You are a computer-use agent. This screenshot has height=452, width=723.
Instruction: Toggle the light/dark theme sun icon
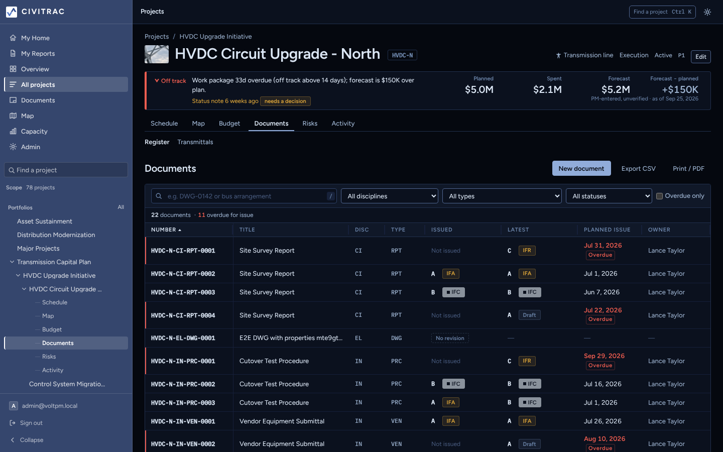click(x=707, y=12)
